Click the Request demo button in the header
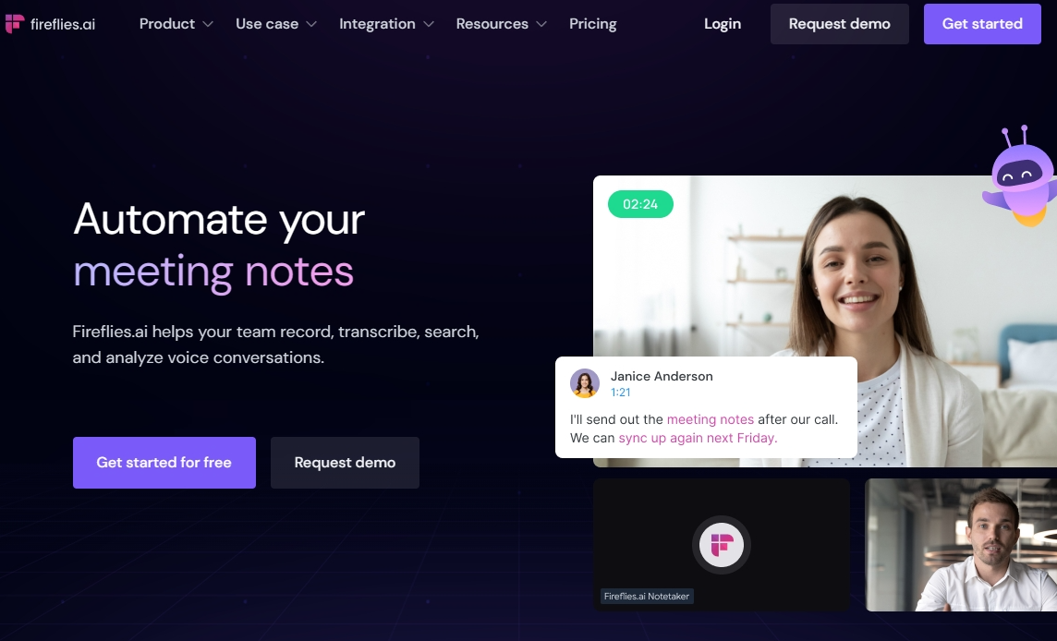This screenshot has width=1057, height=641. pyautogui.click(x=839, y=24)
